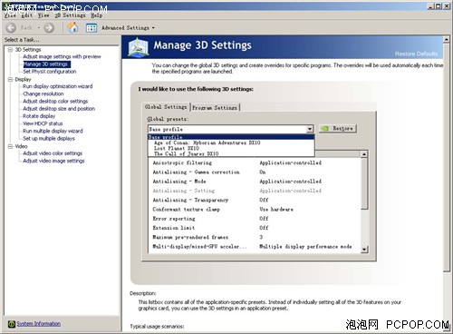
Task: Click the Restore Defaults link
Action: [x=416, y=54]
